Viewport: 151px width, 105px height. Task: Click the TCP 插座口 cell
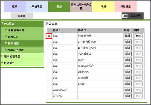point(100,54)
